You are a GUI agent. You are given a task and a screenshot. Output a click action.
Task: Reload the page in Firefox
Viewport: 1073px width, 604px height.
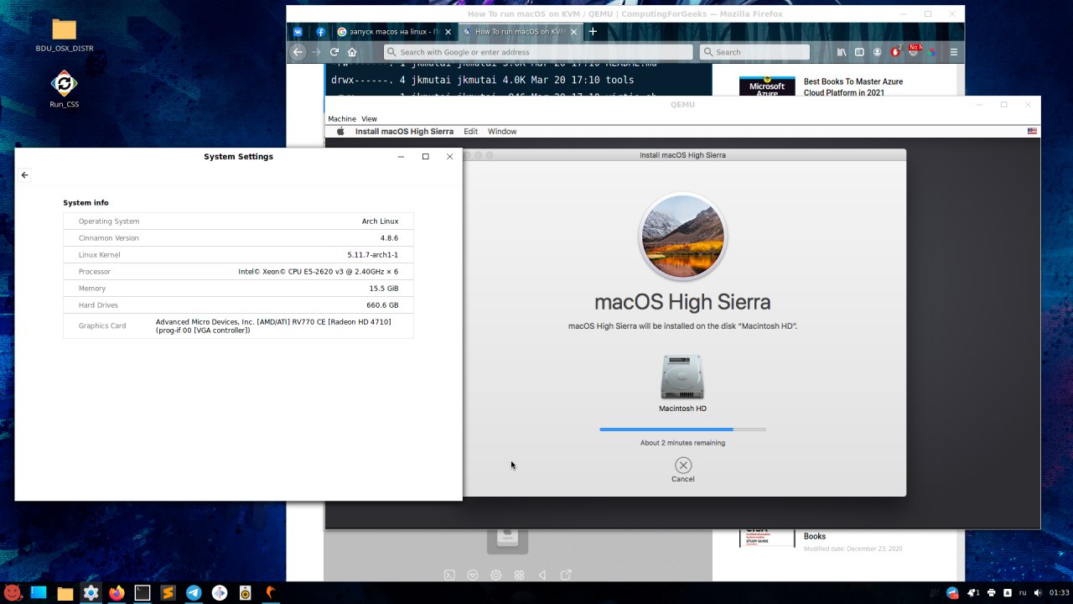334,52
